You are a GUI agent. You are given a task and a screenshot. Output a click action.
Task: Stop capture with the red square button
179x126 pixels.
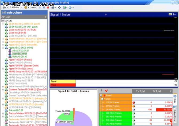47,7
